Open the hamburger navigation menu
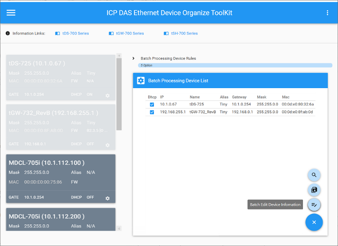The width and height of the screenshot is (338, 246). (11, 13)
